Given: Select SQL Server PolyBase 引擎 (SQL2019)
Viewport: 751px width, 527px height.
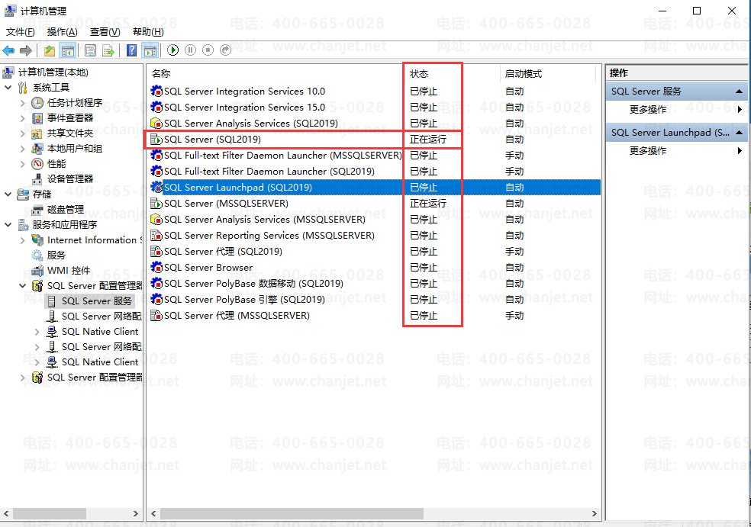Looking at the screenshot, I should [375, 300].
